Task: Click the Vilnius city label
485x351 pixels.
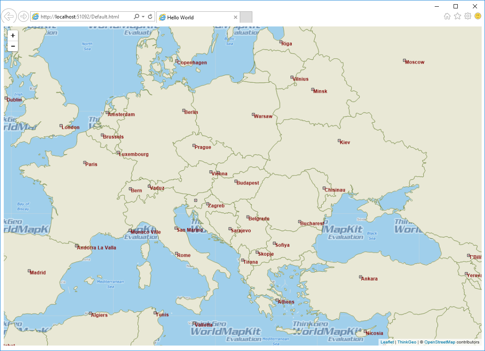Action: point(301,79)
